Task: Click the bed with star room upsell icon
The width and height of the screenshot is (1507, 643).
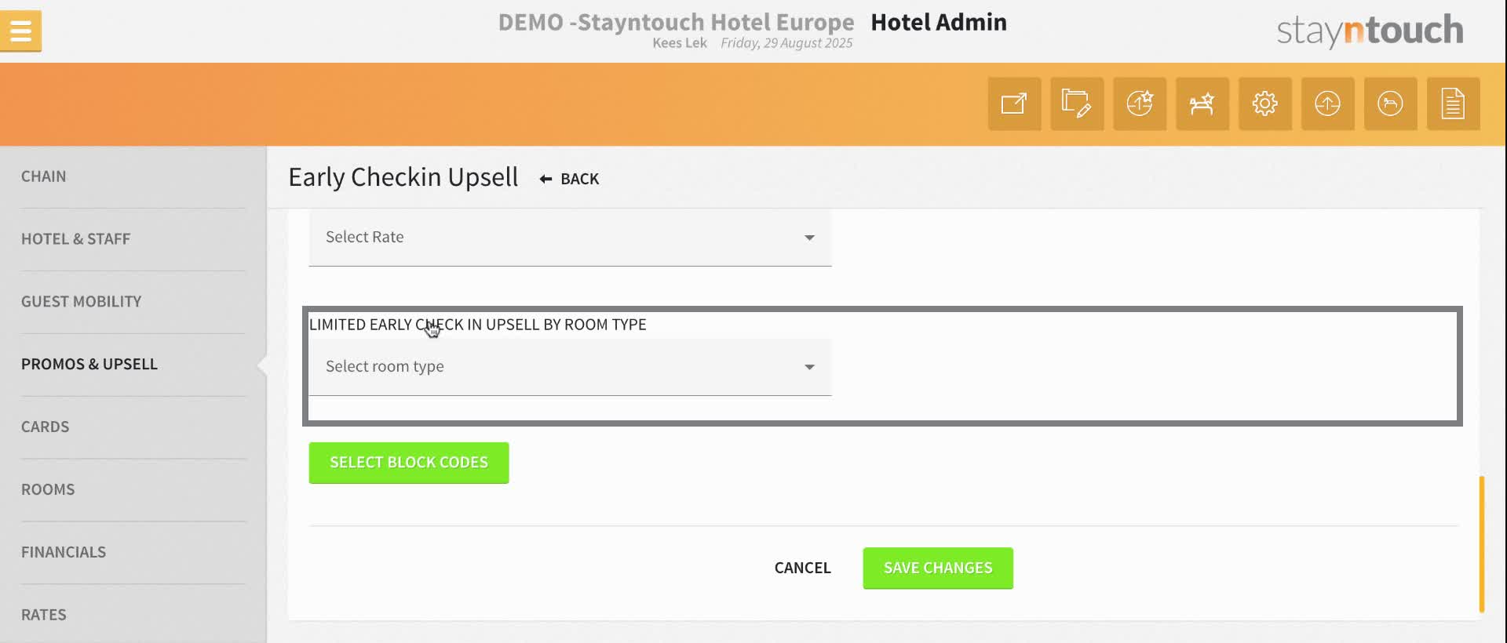Action: 1202,104
